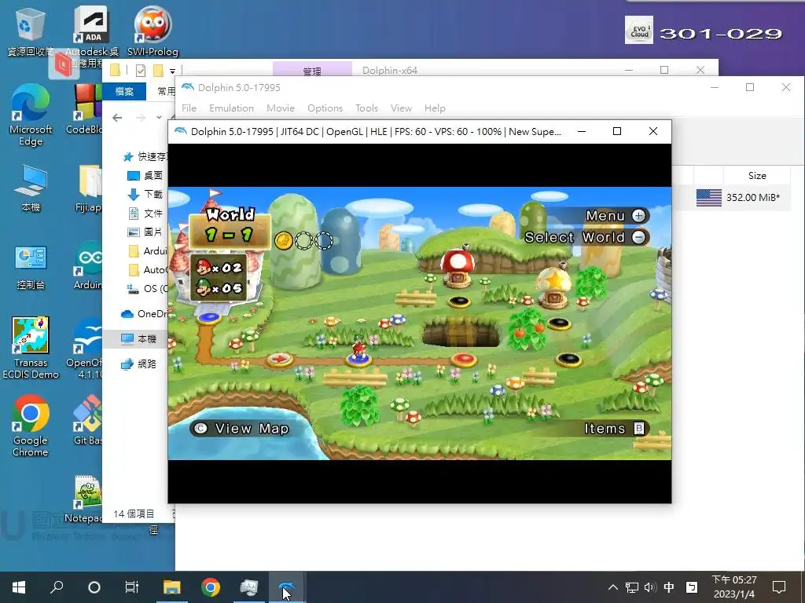Screen dimensions: 805x603
Task: Open Google Chrome from the desktop
Action: click(x=31, y=426)
